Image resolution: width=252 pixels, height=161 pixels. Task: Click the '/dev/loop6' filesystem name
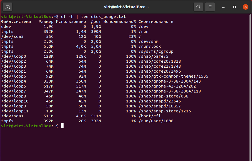(x=14, y=76)
